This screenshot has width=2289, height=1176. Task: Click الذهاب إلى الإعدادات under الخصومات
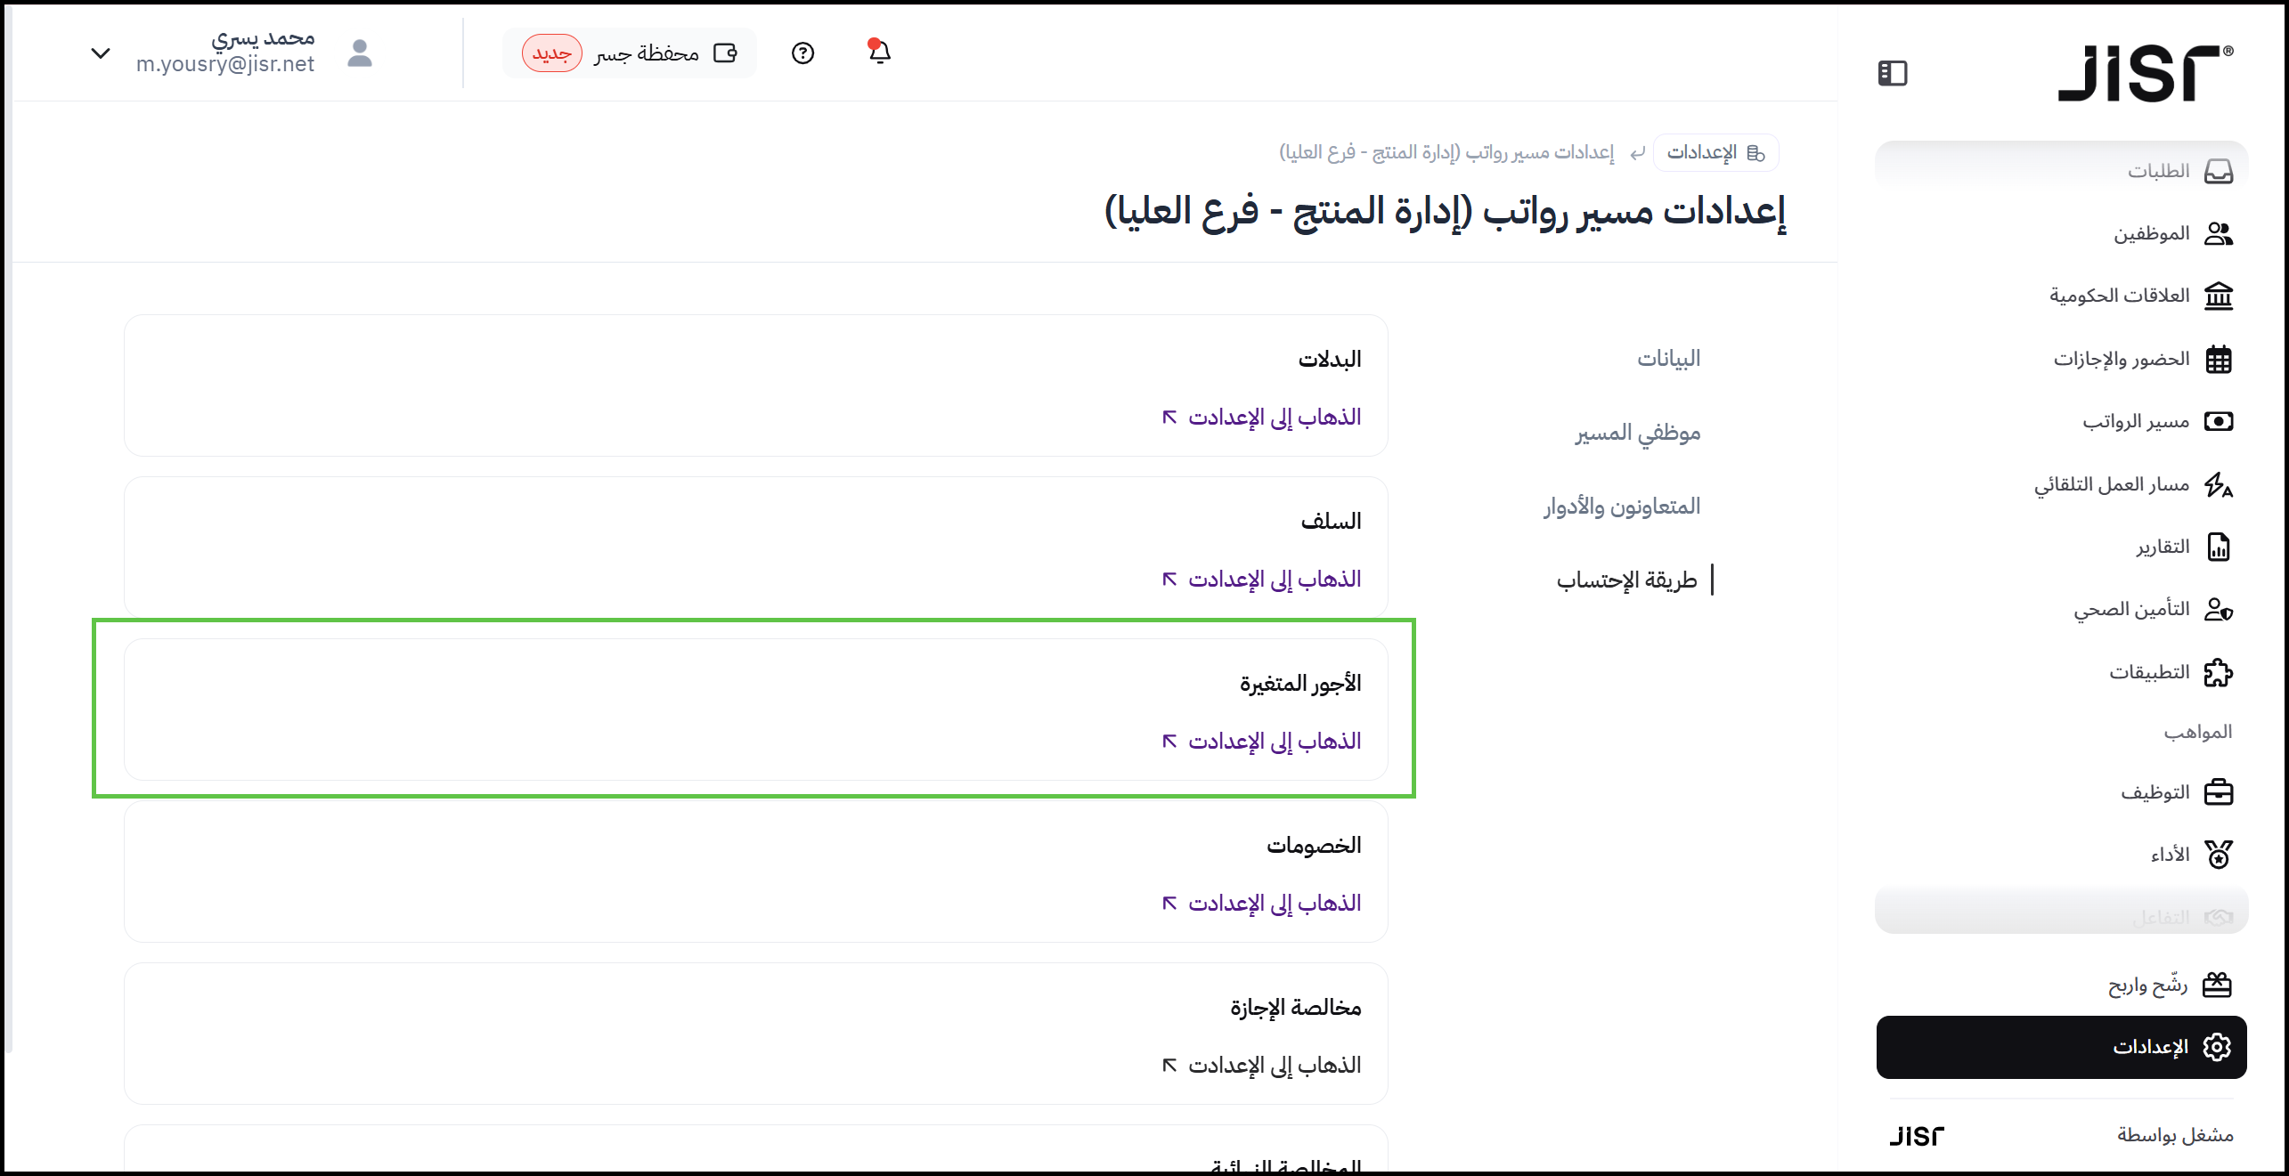click(x=1263, y=903)
